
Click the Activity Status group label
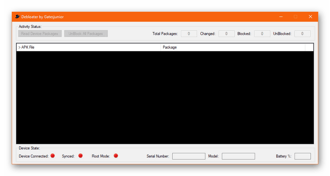point(30,27)
